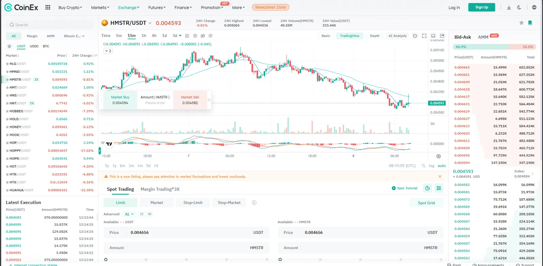This screenshot has width=543, height=266.
Task: Select 1h chart timeframe
Action: pos(144,36)
